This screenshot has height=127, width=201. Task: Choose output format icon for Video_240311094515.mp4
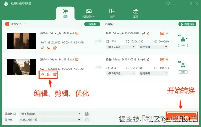point(183,65)
